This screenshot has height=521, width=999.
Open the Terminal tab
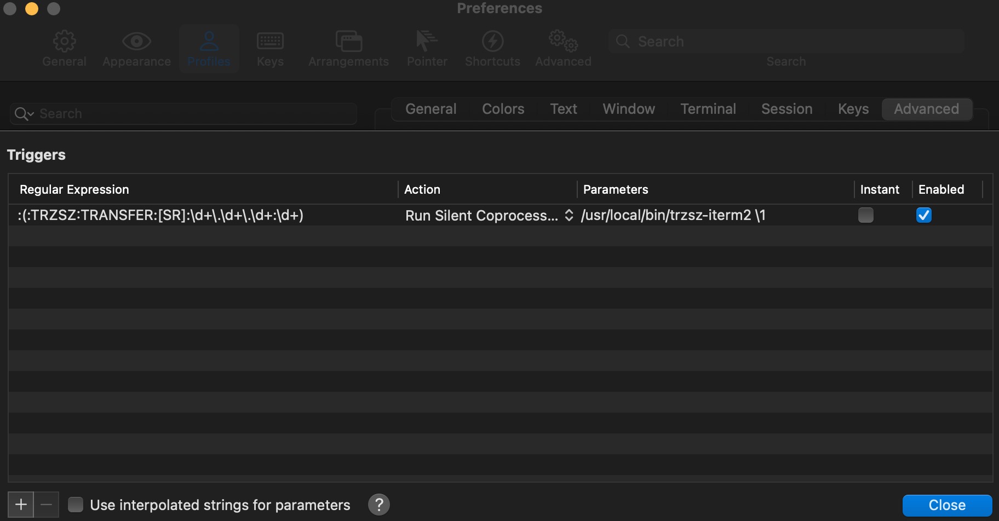click(708, 109)
